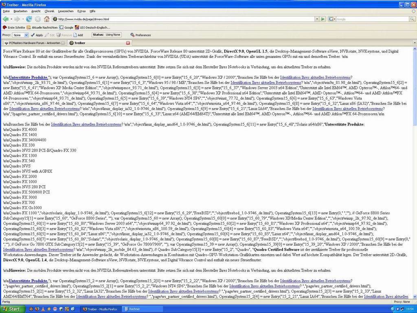Click the proxy Edit button
Screen dimensions: 417x313
50,35
